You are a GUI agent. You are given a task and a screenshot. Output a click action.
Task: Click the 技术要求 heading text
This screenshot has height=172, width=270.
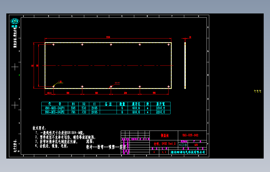(39, 128)
